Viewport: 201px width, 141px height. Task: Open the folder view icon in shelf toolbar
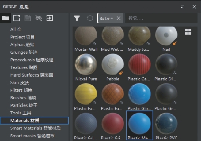[6, 18]
